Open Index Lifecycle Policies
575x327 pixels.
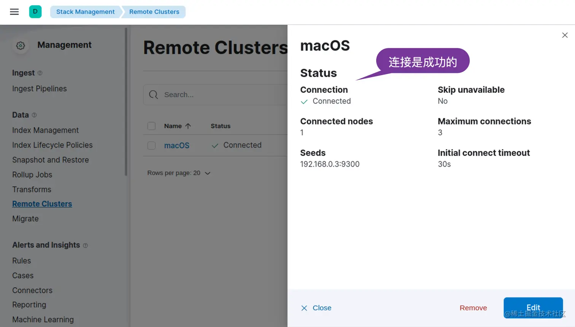click(x=52, y=145)
